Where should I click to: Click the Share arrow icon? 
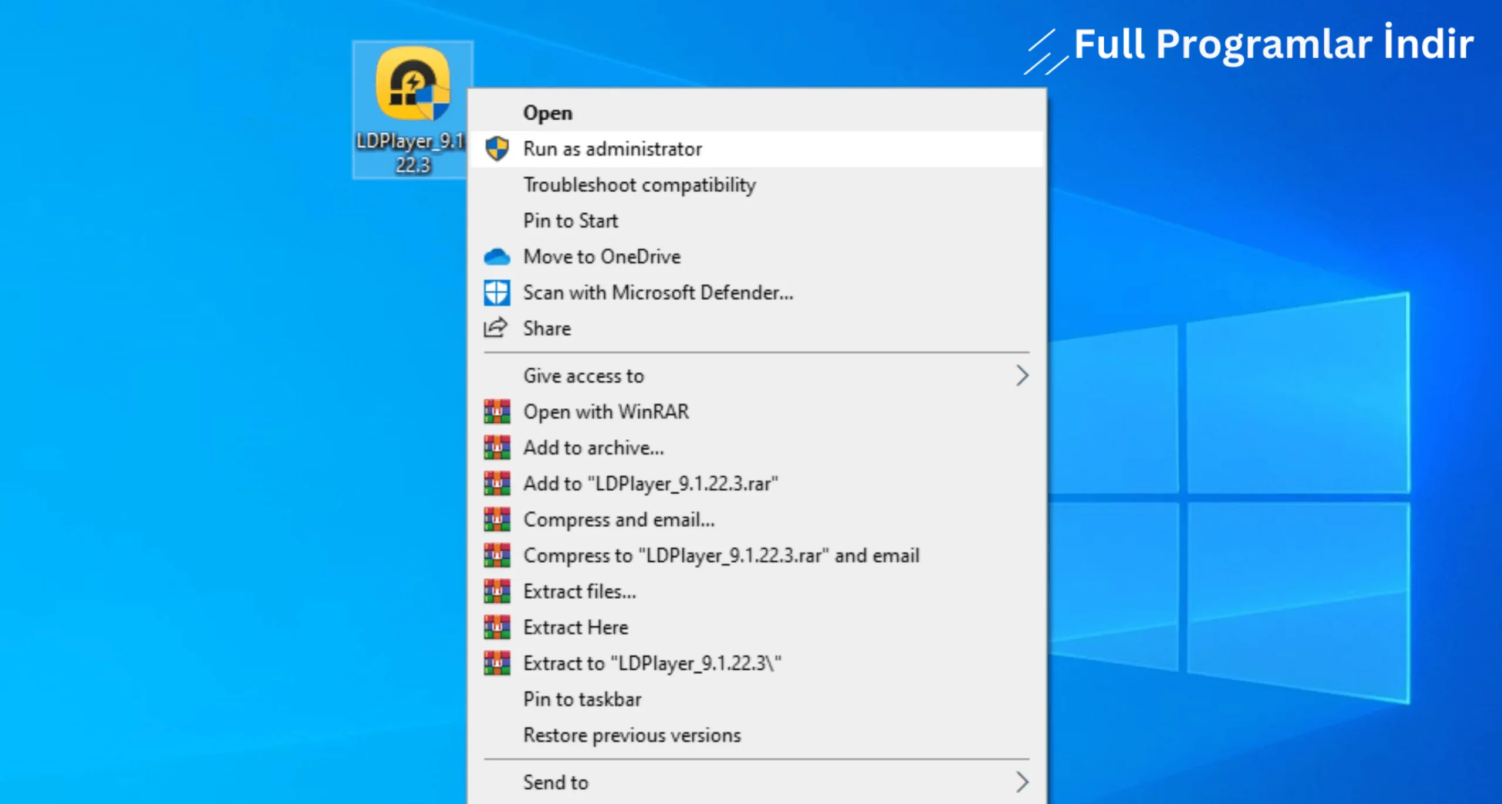point(495,328)
